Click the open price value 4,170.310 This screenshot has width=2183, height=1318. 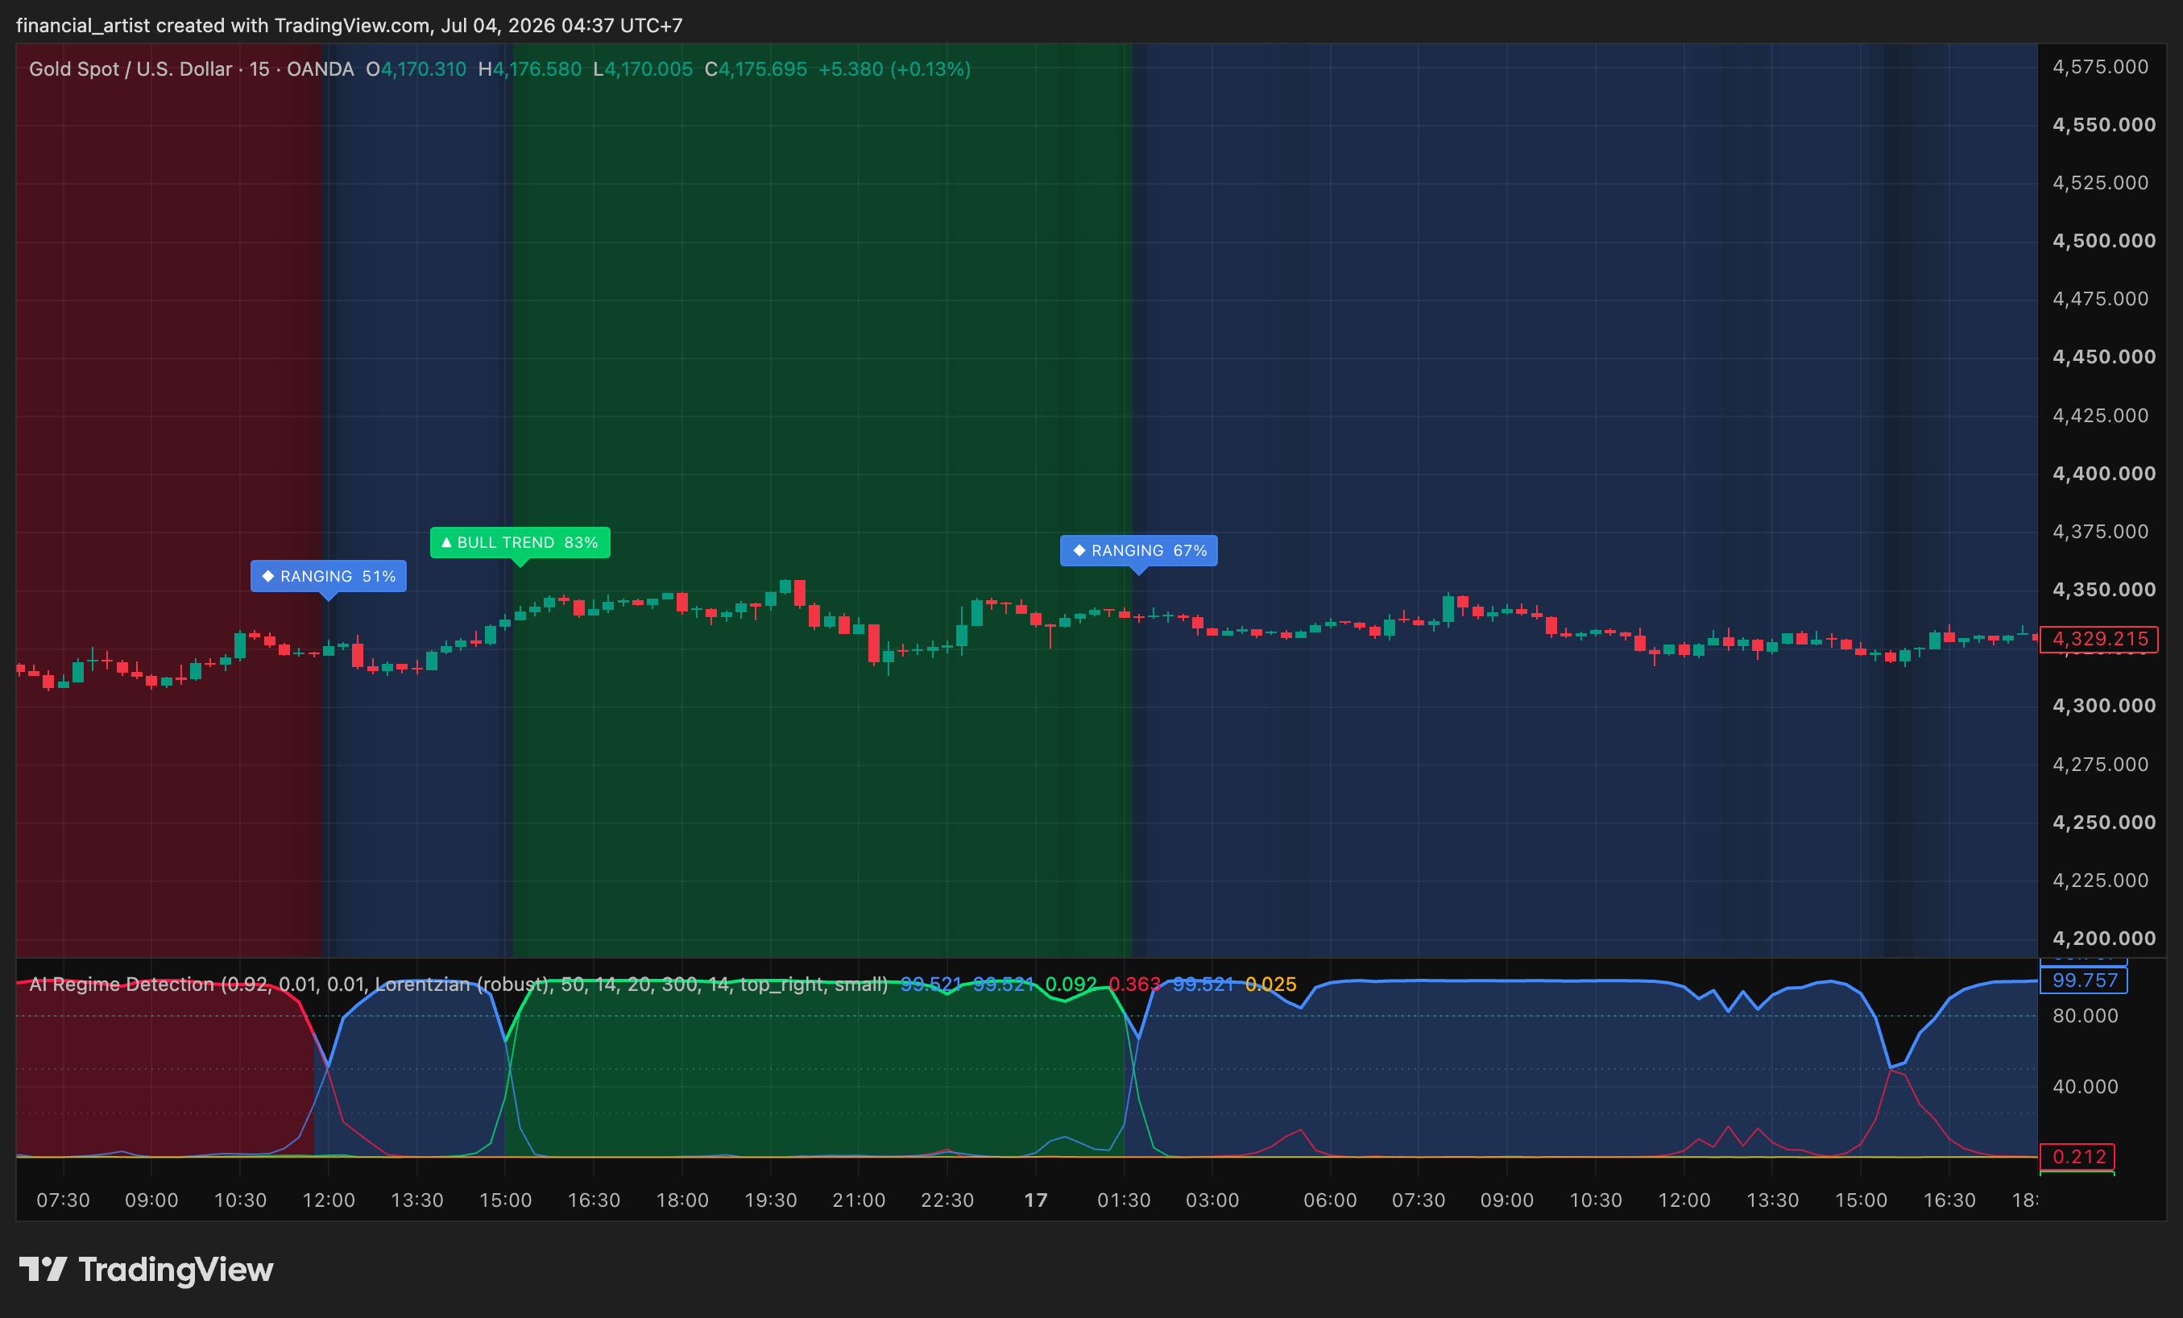[x=424, y=69]
